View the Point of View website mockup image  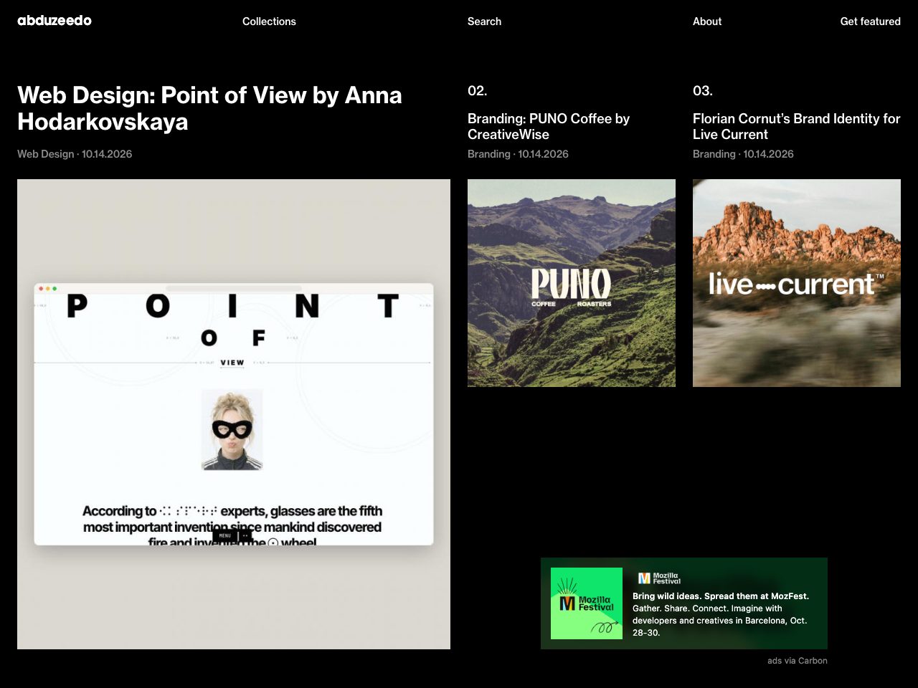tap(234, 414)
